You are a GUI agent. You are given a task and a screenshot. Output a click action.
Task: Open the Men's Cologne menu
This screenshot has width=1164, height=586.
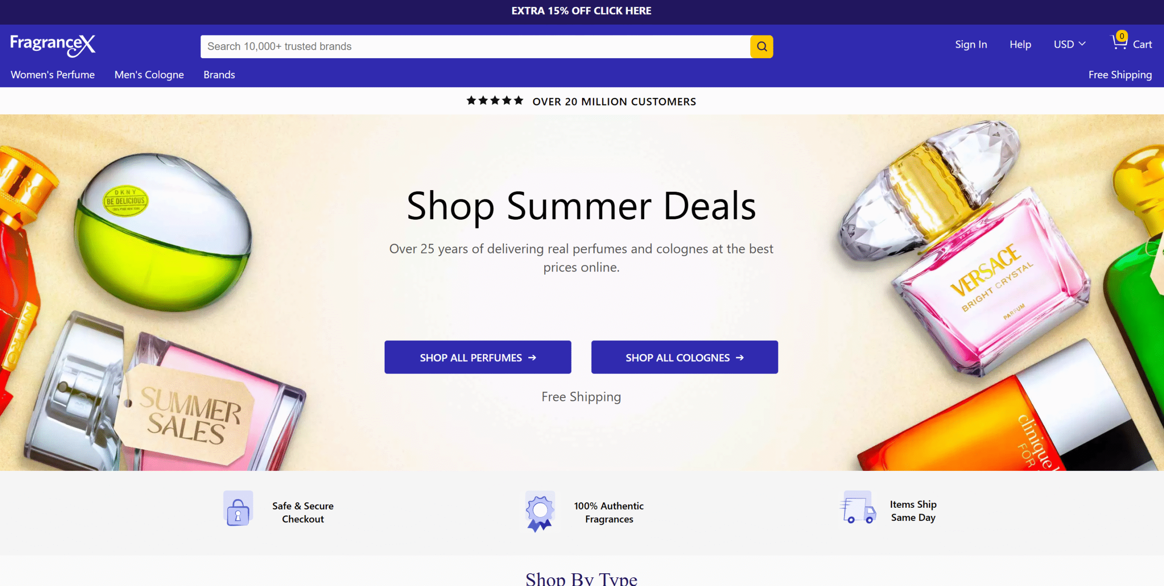[x=149, y=75]
